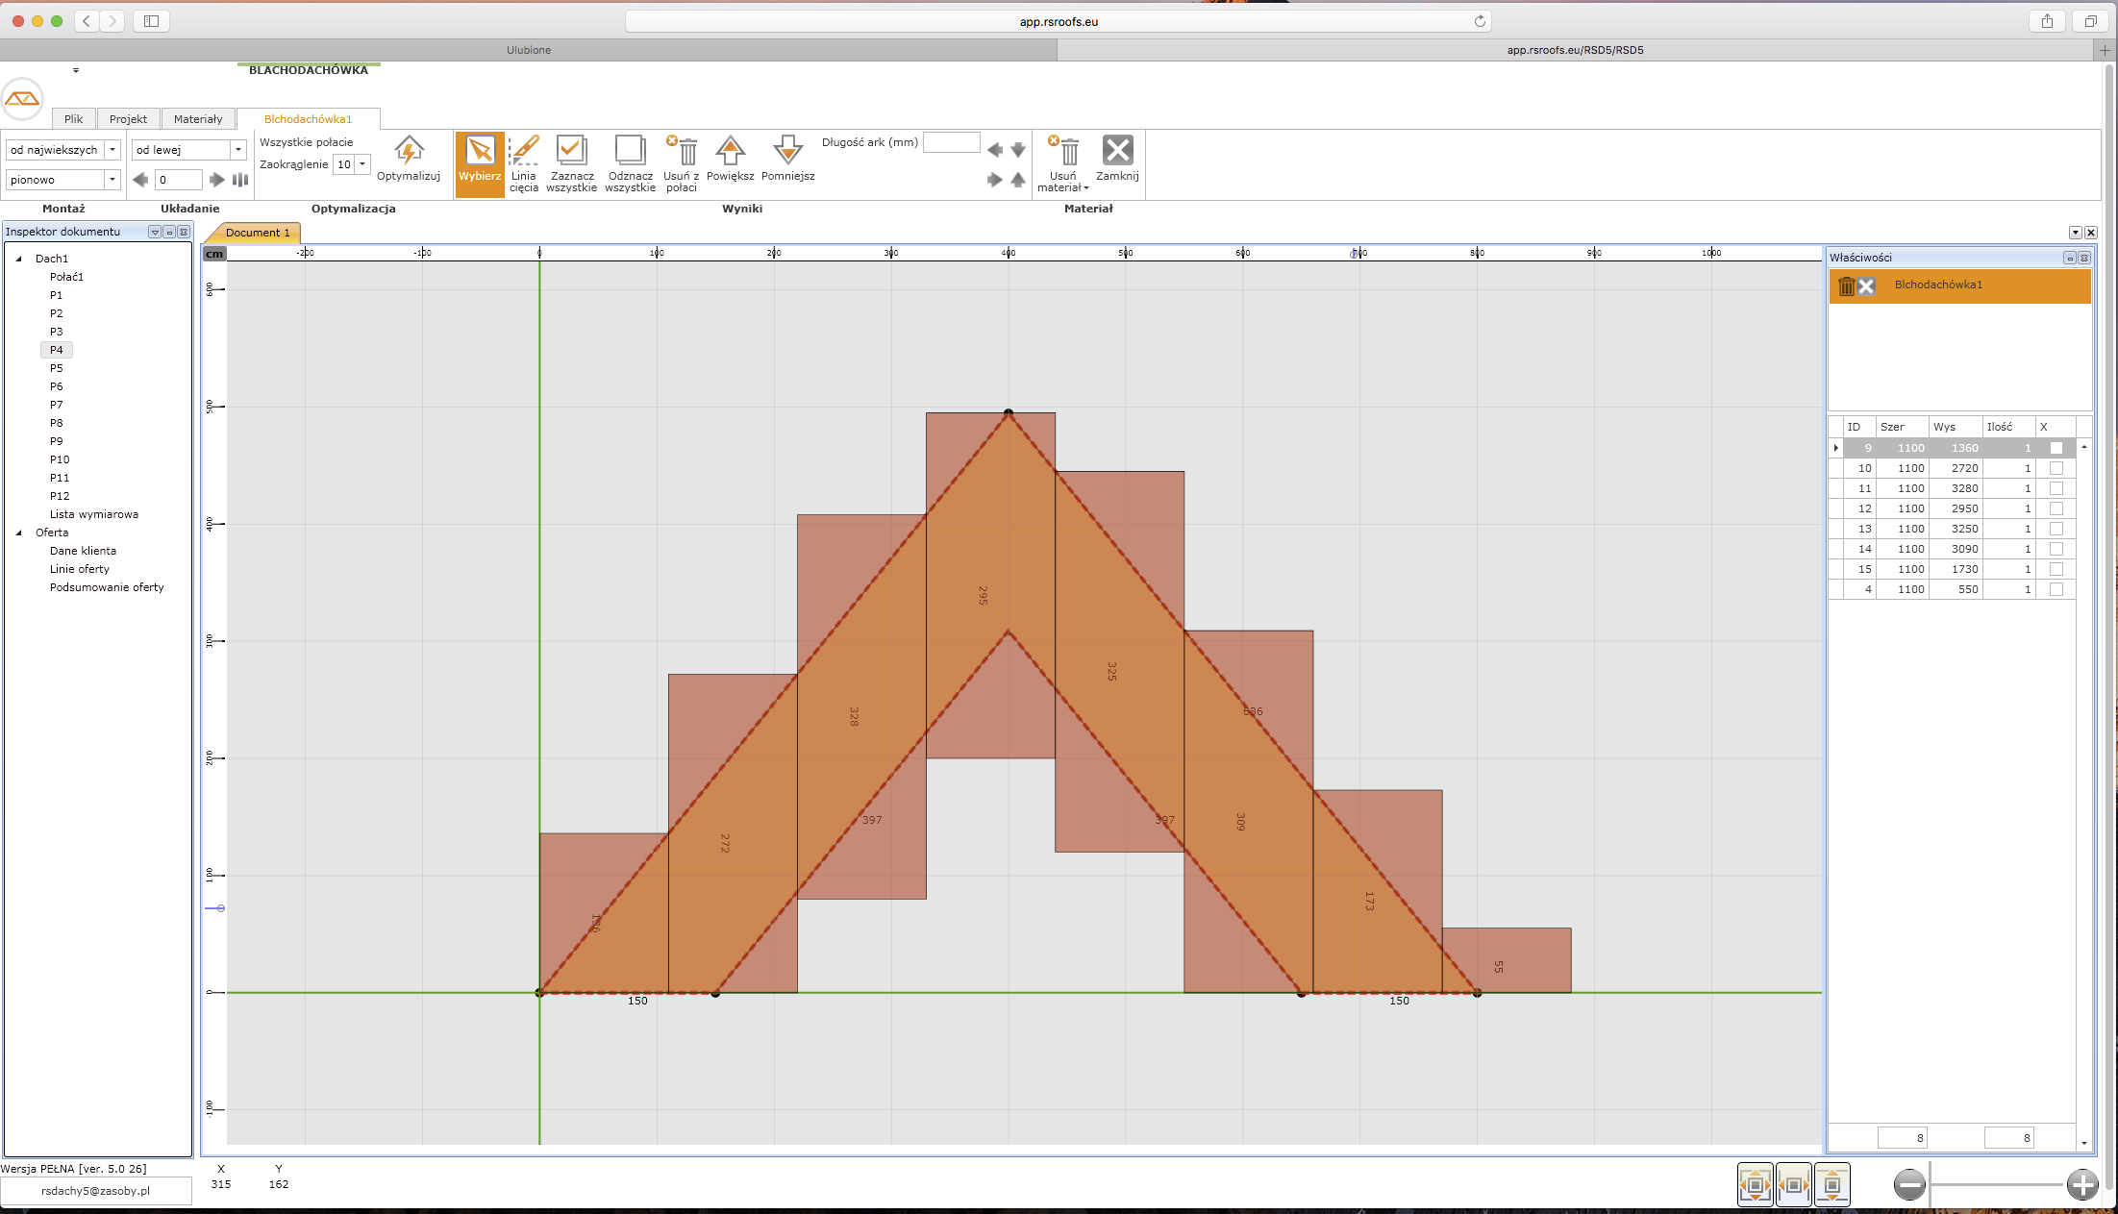Click the Optymalizuj lightning icon
The width and height of the screenshot is (2118, 1214).
tap(409, 151)
